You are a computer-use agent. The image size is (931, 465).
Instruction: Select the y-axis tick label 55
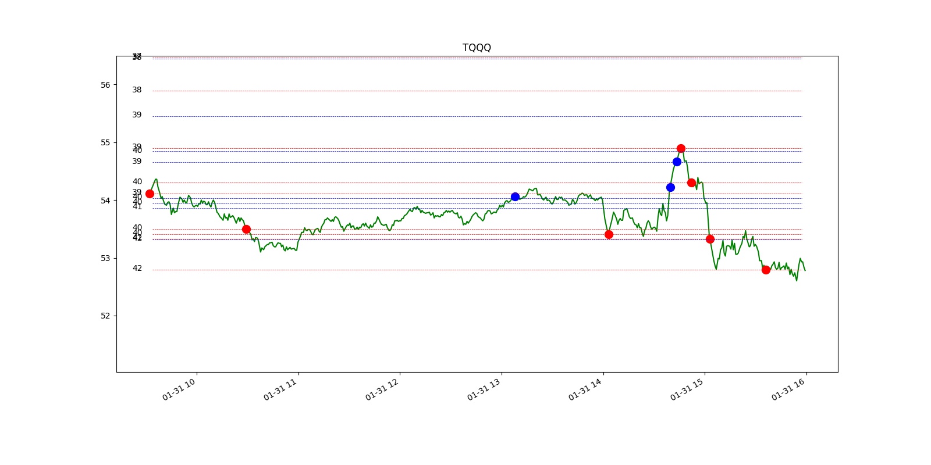click(x=105, y=142)
